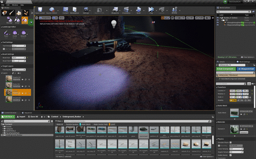
Task: Open the viewport Perspective dropdown
Action: pyautogui.click(x=45, y=18)
